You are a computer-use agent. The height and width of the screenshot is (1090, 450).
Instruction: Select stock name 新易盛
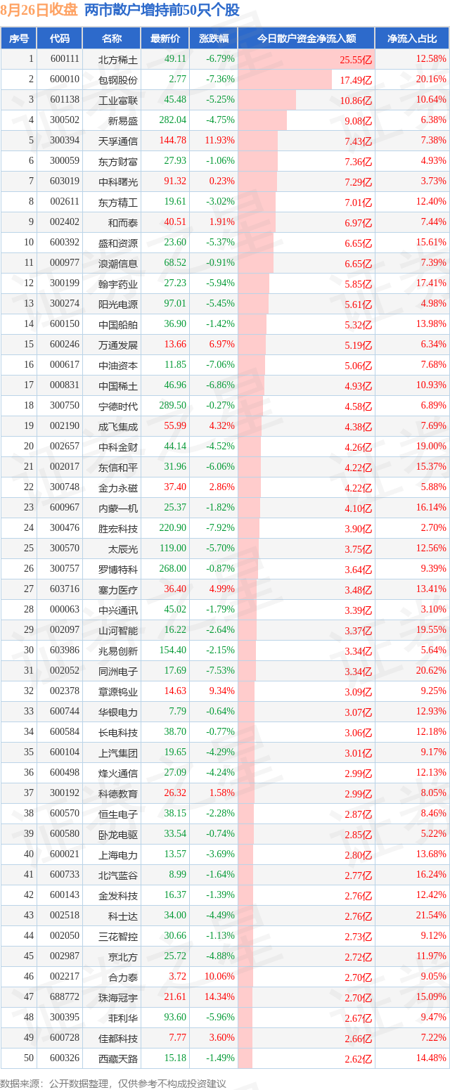pyautogui.click(x=123, y=121)
